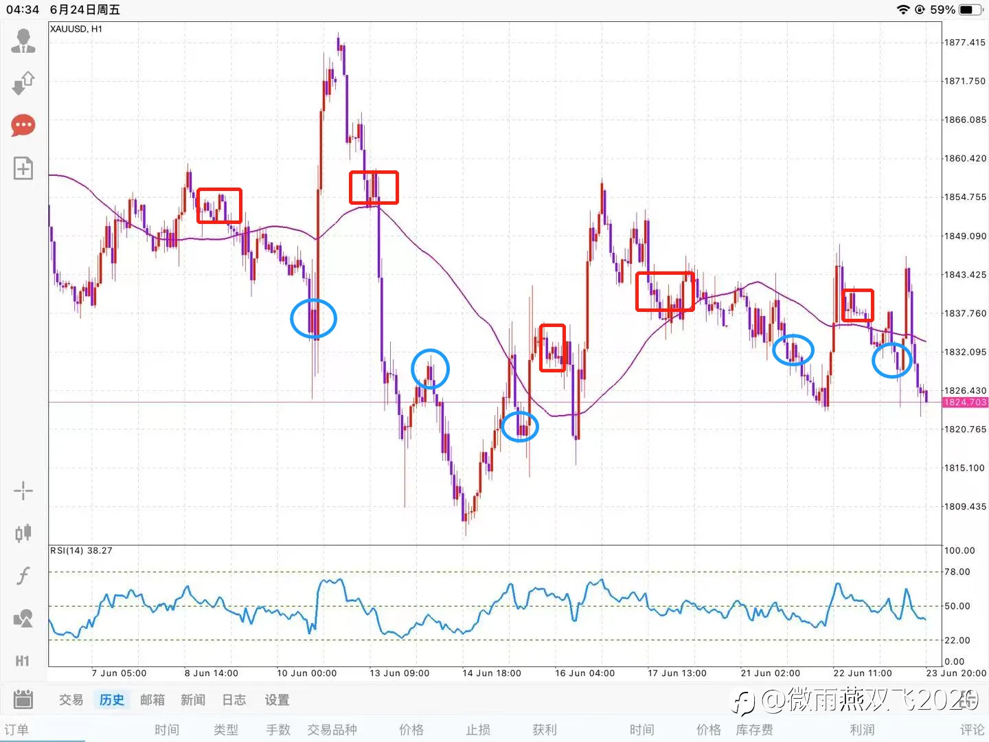989x742 pixels.
Task: Switch to the 交易 tab
Action: (x=71, y=700)
